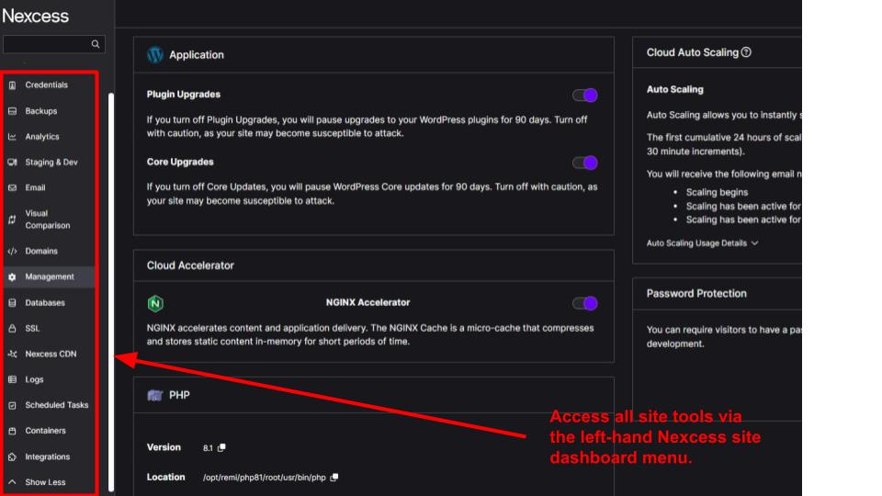This screenshot has width=882, height=496.
Task: Click the Scheduled Tasks icon
Action: (12, 405)
